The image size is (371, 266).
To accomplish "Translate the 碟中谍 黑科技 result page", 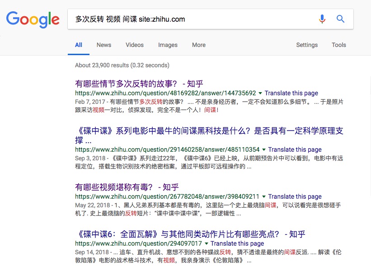I will 295,149.
